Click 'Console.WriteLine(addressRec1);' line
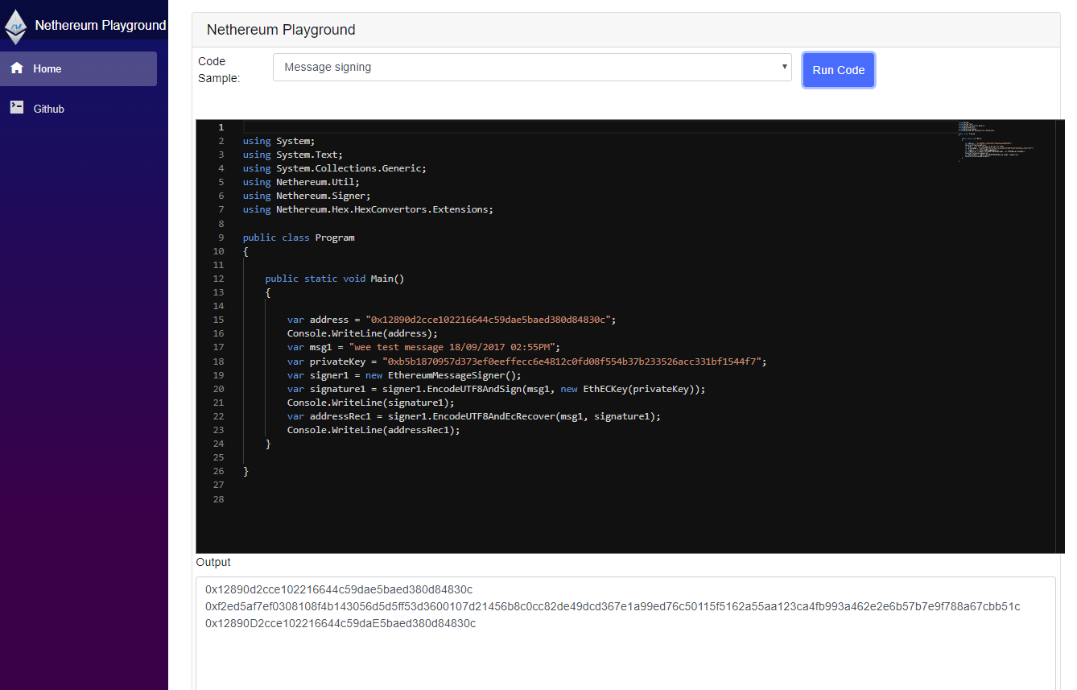 373,430
